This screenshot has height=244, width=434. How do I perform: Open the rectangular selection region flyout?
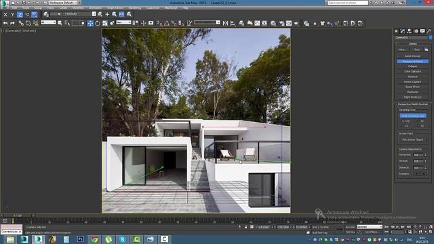click(75, 24)
